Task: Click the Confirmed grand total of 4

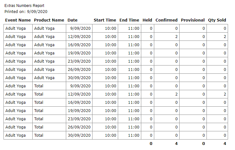Action: [176, 144]
